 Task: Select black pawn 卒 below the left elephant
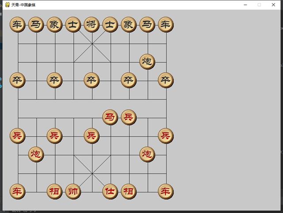coord(54,80)
